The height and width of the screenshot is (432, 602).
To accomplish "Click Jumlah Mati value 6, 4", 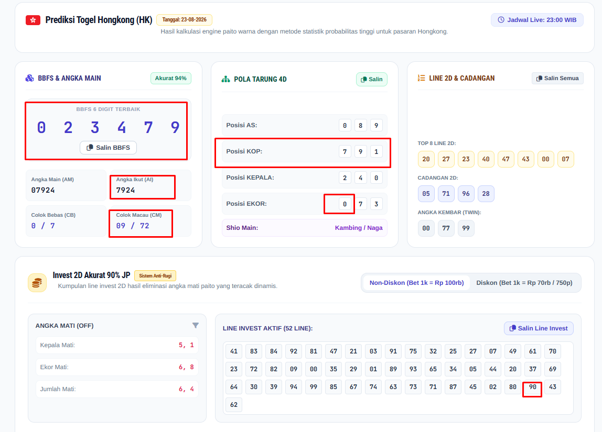I will (186, 389).
